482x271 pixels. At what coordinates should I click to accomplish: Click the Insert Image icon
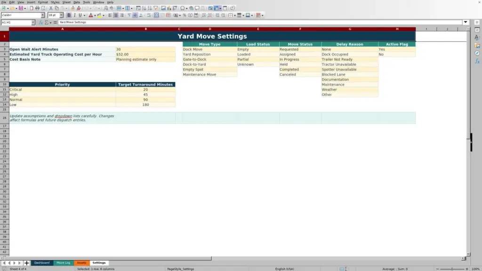(x=163, y=8)
